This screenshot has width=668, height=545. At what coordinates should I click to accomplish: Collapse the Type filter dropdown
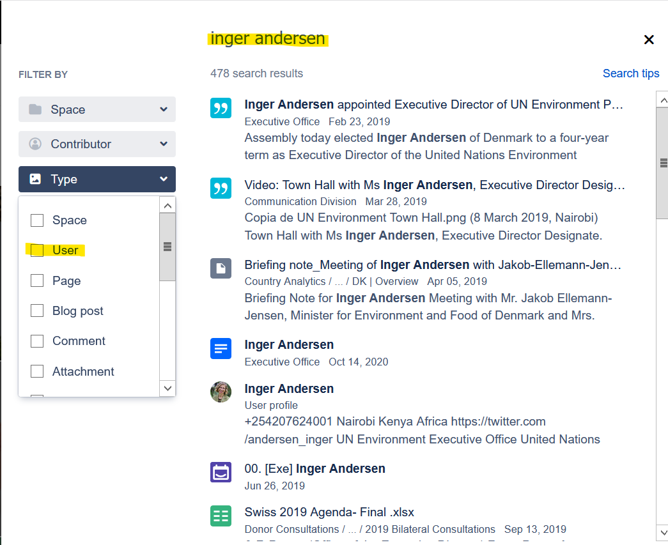[x=97, y=179]
